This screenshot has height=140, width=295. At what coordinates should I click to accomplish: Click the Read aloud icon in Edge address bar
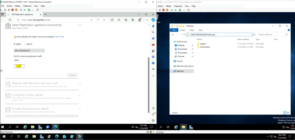click(x=98, y=20)
